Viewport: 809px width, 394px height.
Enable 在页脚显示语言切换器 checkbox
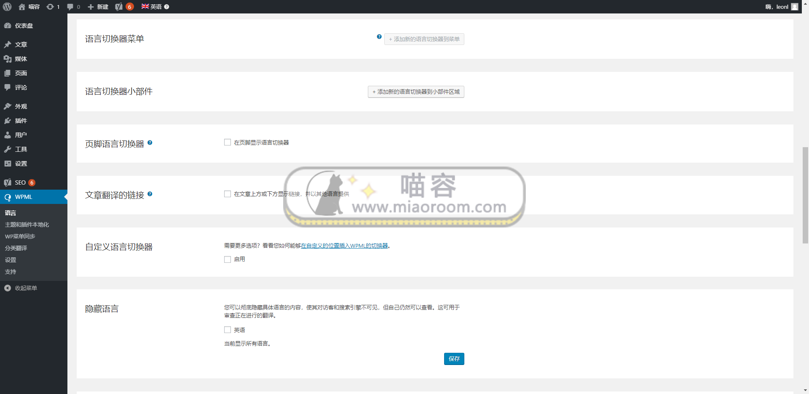pyautogui.click(x=228, y=143)
